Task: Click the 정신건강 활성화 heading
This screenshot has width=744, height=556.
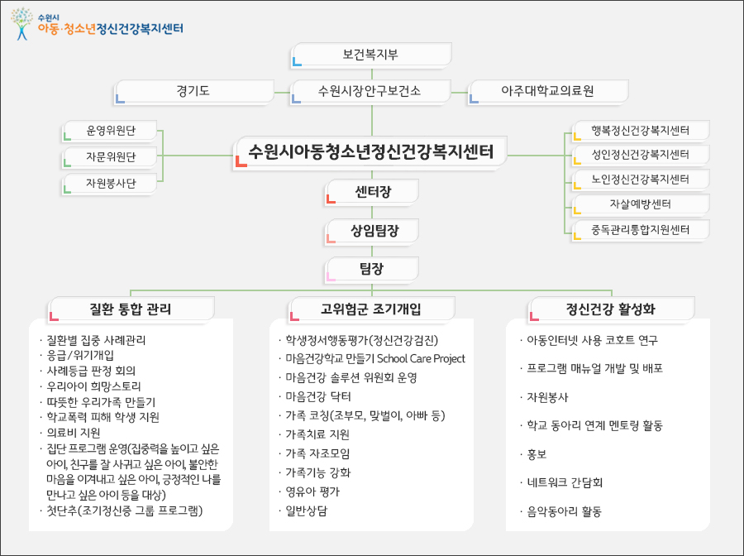Action: click(611, 309)
